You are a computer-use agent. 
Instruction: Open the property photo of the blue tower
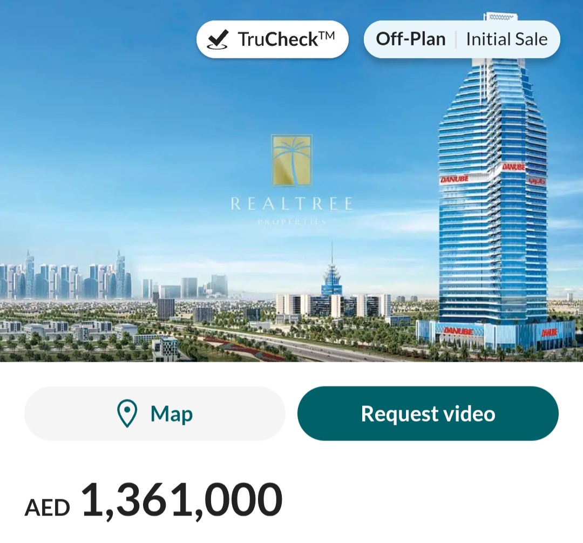291,181
